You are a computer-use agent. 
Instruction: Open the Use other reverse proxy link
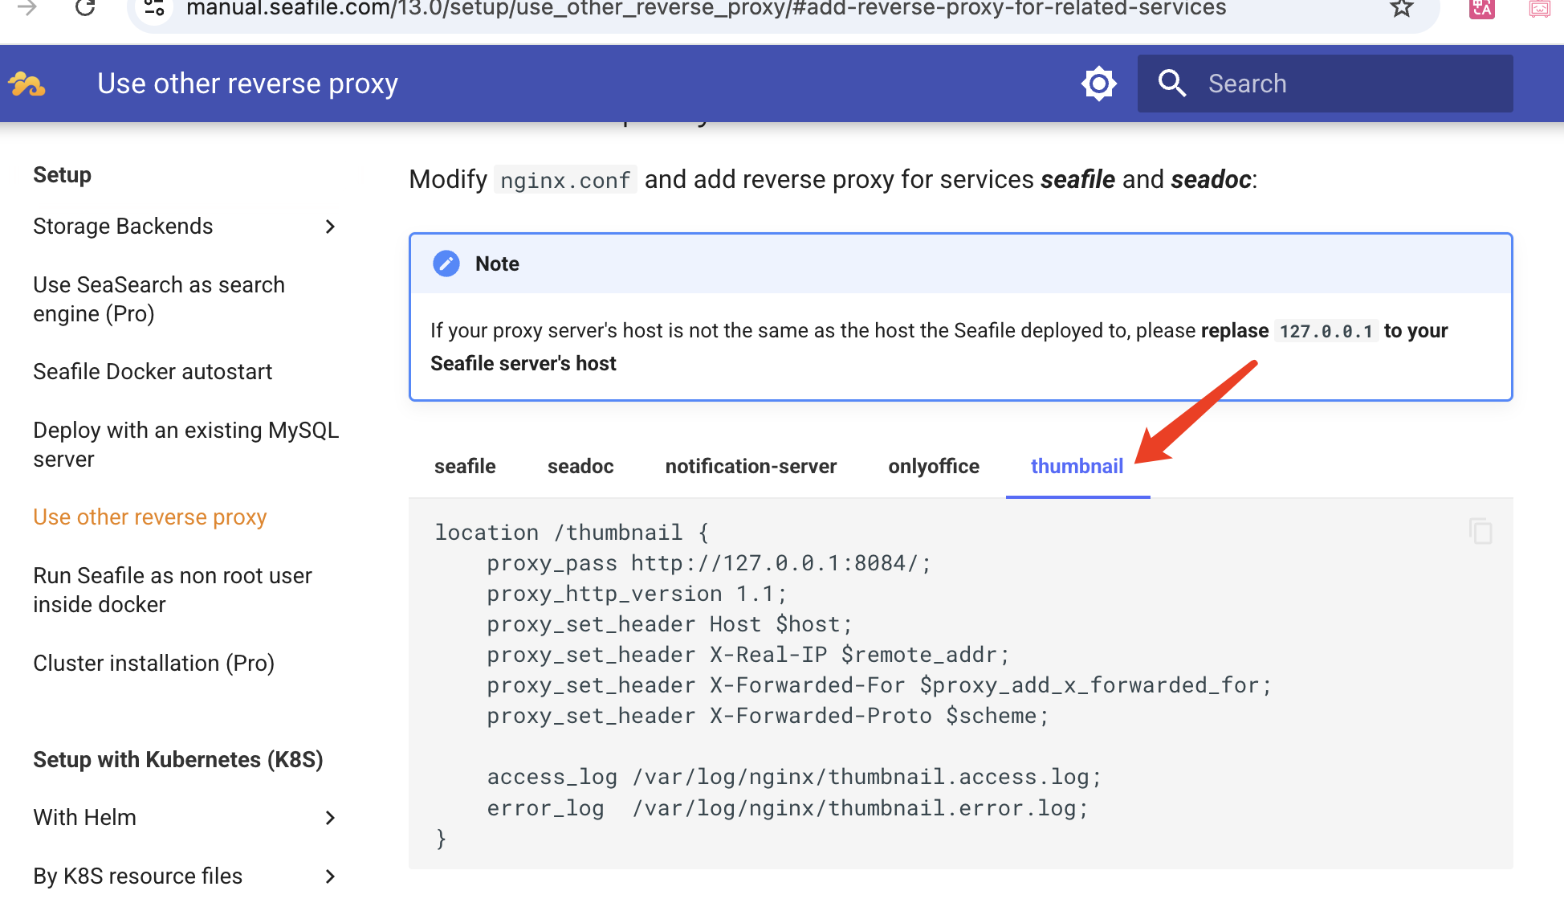150,517
